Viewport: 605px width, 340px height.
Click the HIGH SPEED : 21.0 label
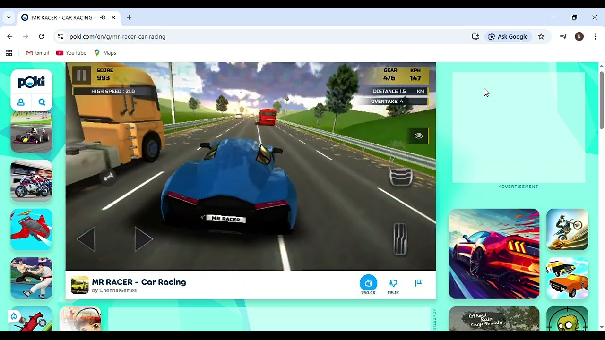[x=113, y=91]
